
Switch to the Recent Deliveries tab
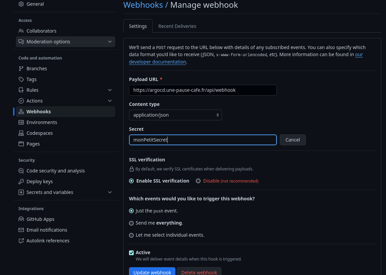coord(177,26)
